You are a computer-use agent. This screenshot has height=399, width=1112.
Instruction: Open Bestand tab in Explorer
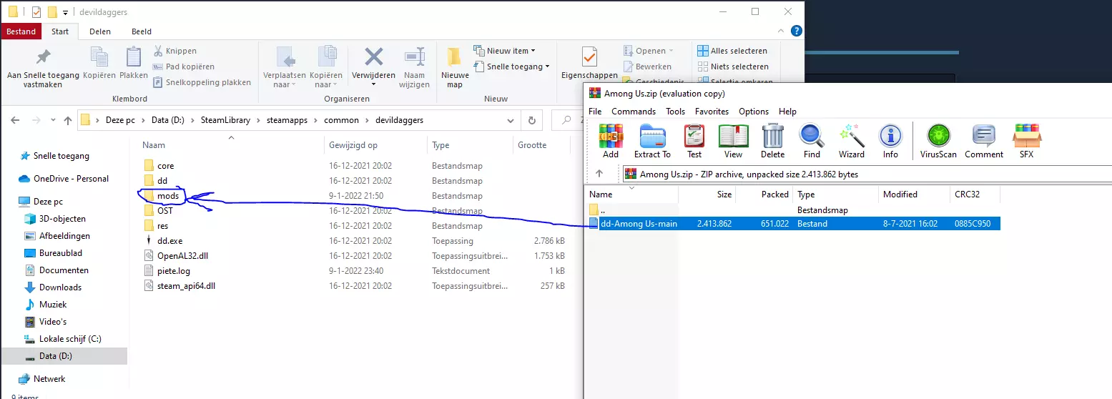(x=21, y=31)
